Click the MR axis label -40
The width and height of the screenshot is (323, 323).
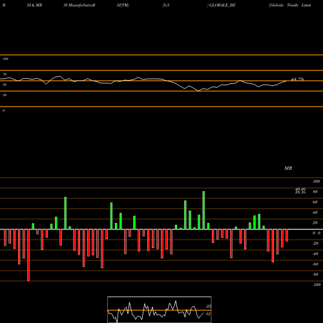(x=315, y=254)
